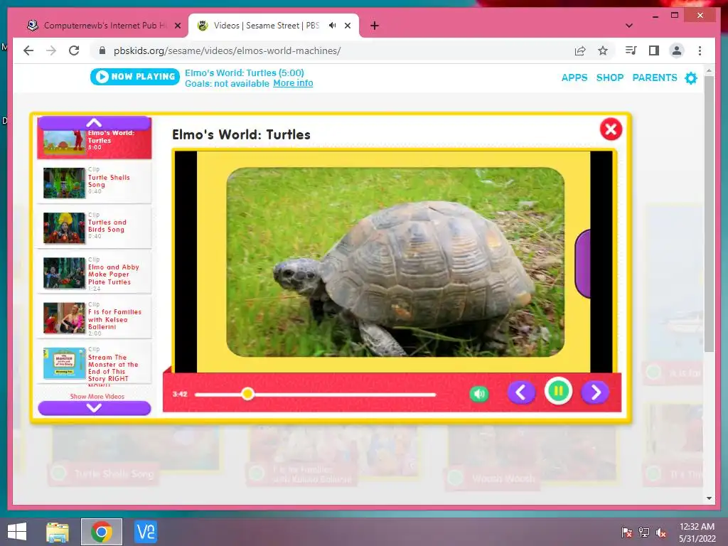Image resolution: width=728 pixels, height=546 pixels.
Task: Reload the current page
Action: [74, 50]
